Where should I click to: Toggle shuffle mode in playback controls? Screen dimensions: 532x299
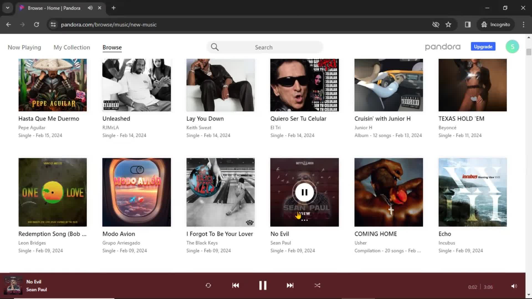[x=317, y=285]
